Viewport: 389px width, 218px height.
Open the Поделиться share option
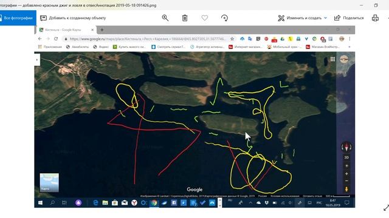click(x=349, y=18)
